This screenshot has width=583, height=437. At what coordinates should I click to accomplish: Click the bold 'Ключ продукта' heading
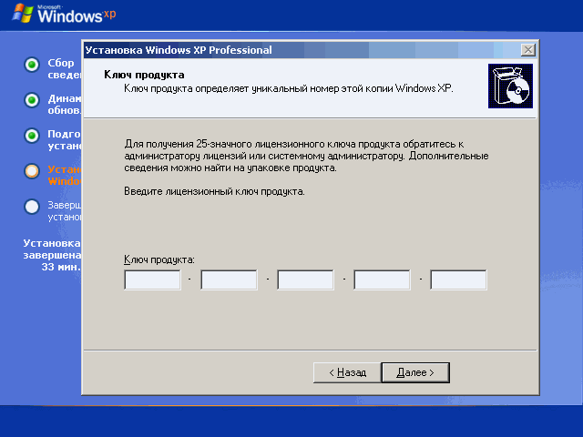pyautogui.click(x=144, y=75)
